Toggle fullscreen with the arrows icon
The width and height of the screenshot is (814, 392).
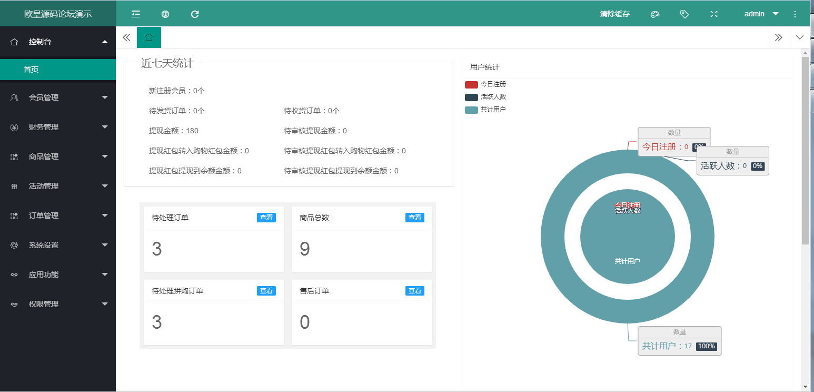point(713,14)
